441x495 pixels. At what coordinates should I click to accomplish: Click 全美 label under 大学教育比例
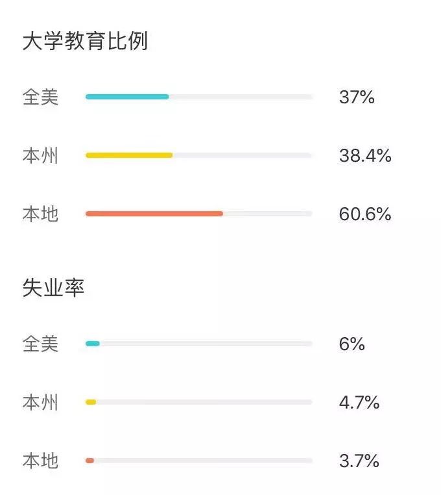pyautogui.click(x=41, y=97)
